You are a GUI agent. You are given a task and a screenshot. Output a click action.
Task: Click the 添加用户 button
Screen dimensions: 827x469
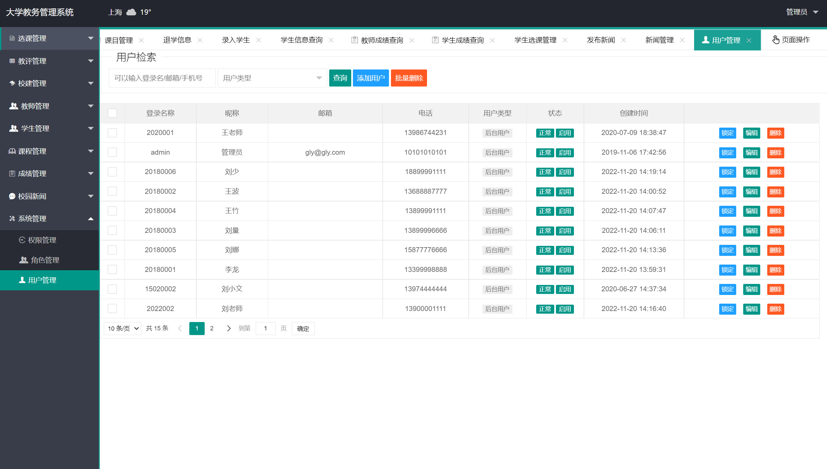tap(371, 78)
